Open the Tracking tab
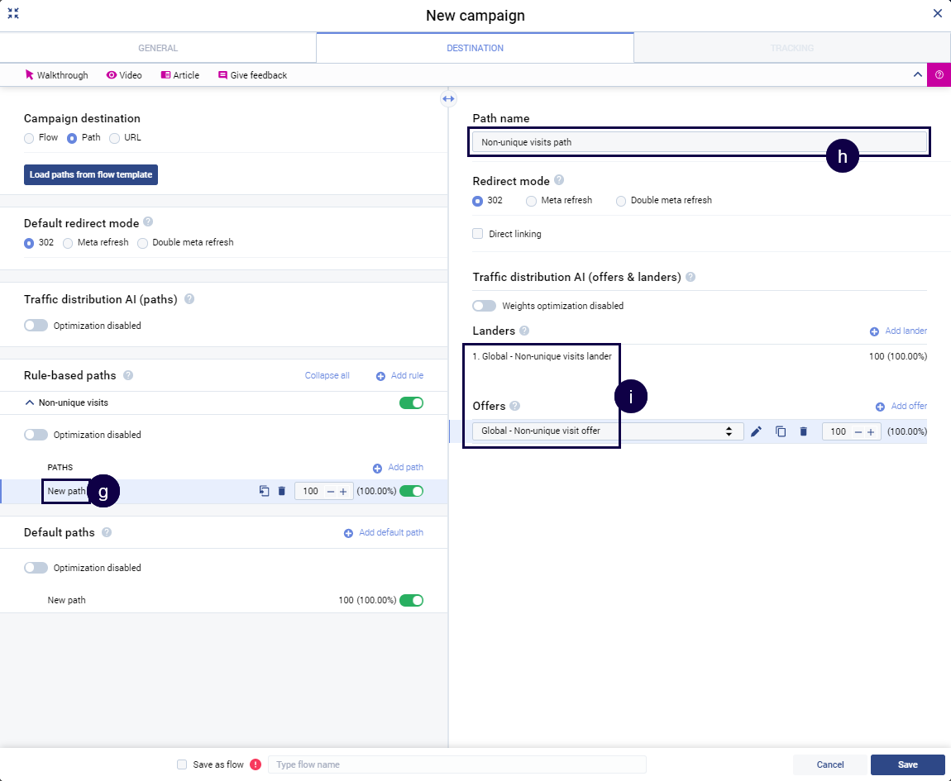Image resolution: width=951 pixels, height=781 pixels. (x=791, y=48)
